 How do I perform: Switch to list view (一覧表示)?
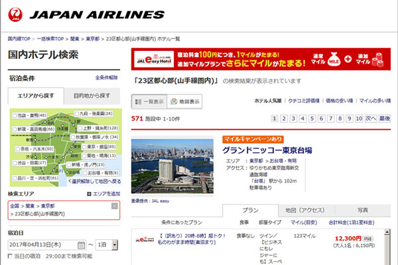[x=149, y=101]
